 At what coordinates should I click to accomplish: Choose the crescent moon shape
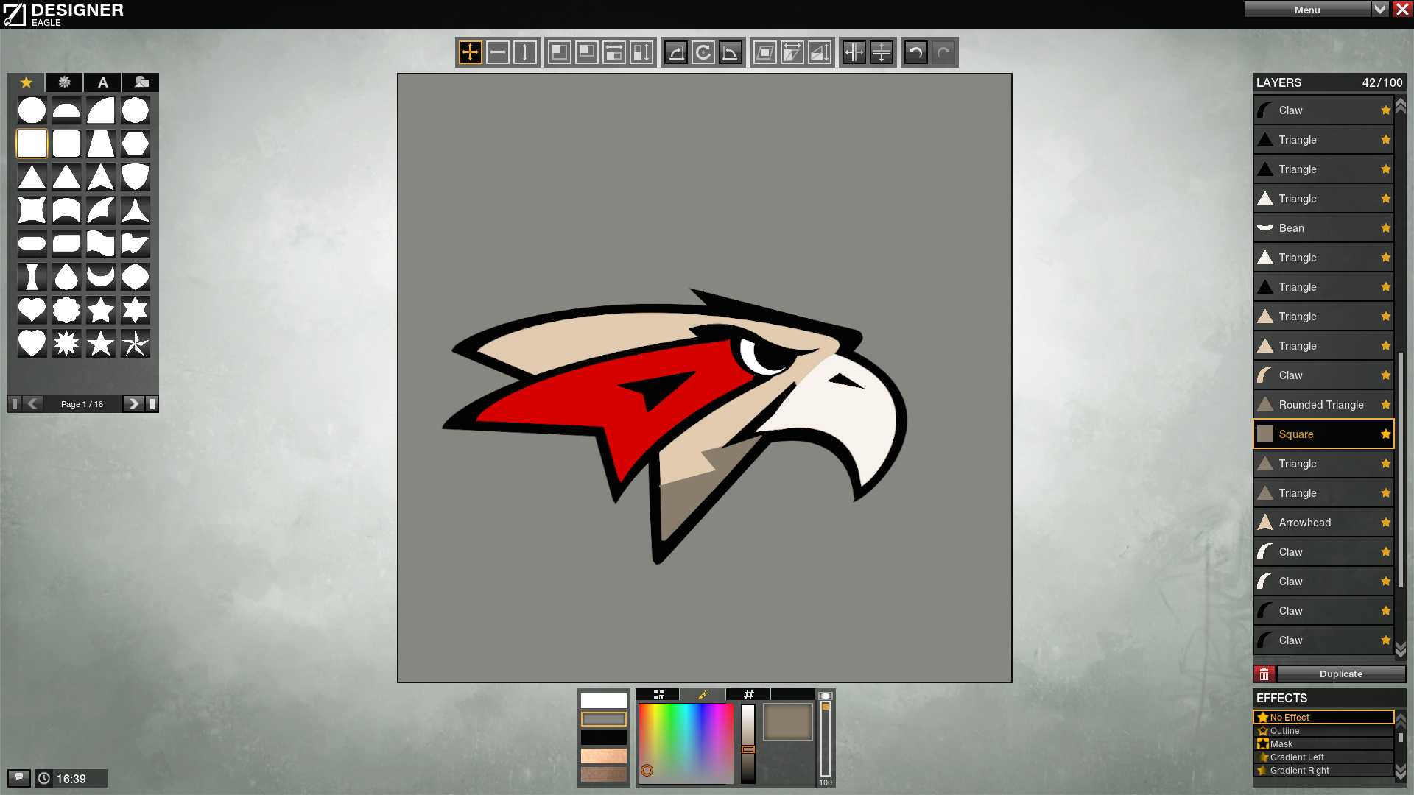tap(100, 277)
